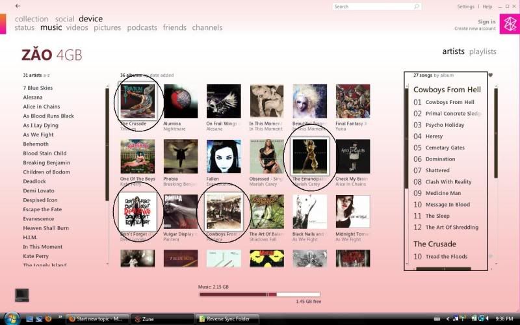Switch to collection tab
The height and width of the screenshot is (325, 520).
(x=31, y=19)
